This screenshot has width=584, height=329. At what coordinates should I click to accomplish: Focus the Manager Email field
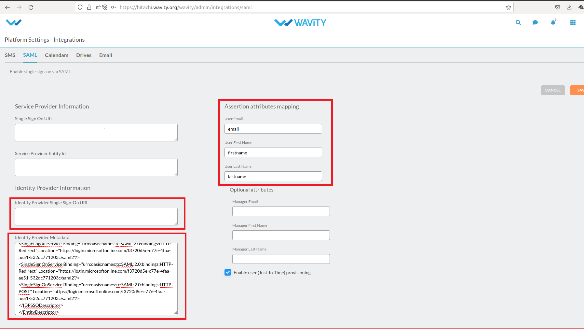point(281,211)
